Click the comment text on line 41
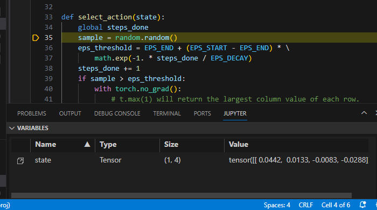 [235, 99]
